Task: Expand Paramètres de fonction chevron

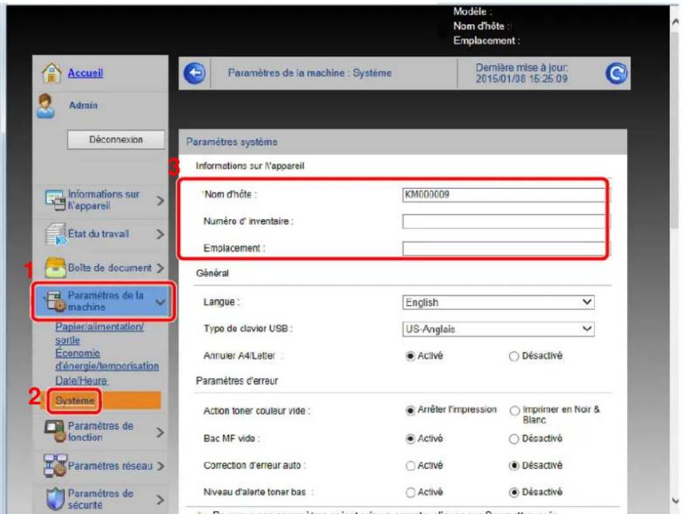Action: pyautogui.click(x=160, y=432)
